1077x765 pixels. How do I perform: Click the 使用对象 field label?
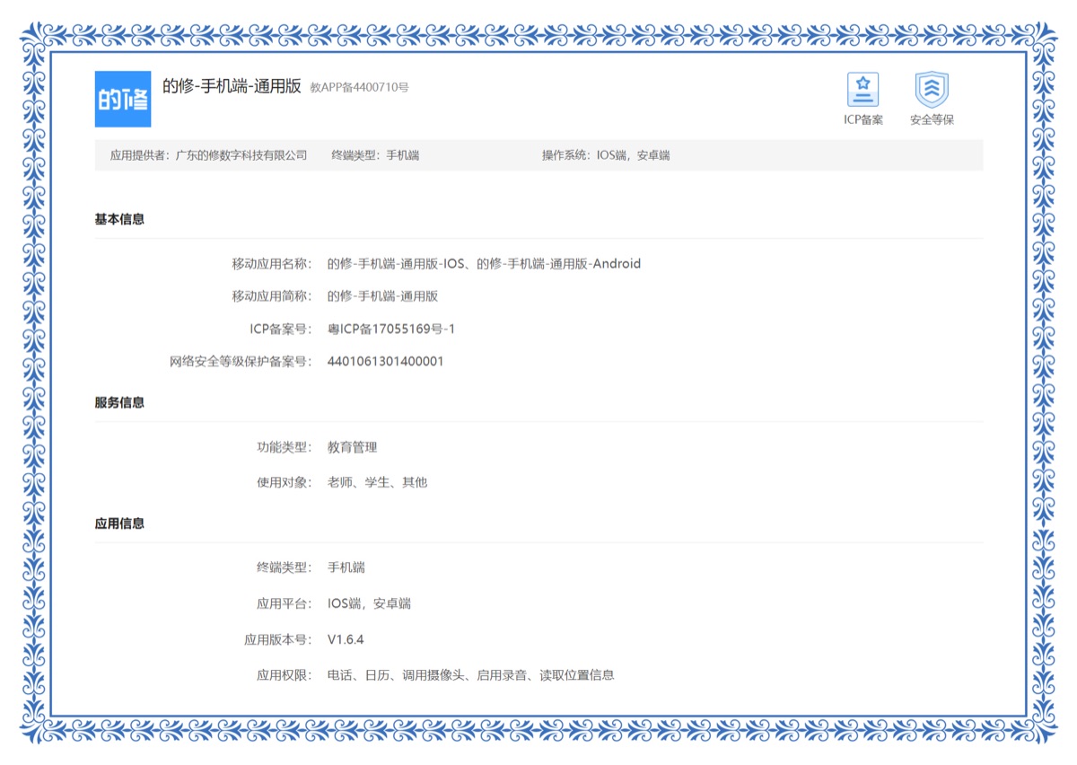(285, 482)
